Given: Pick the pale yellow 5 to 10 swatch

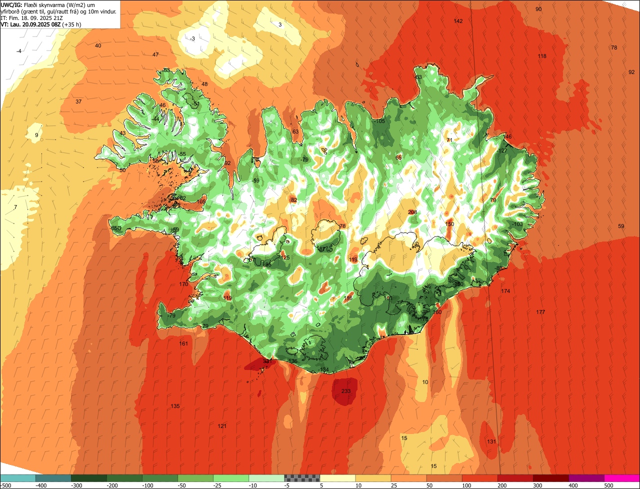Looking at the screenshot, I should point(337,478).
